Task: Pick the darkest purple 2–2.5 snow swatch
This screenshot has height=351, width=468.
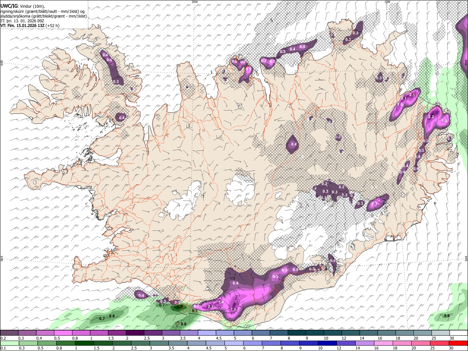Action: coord(135,333)
